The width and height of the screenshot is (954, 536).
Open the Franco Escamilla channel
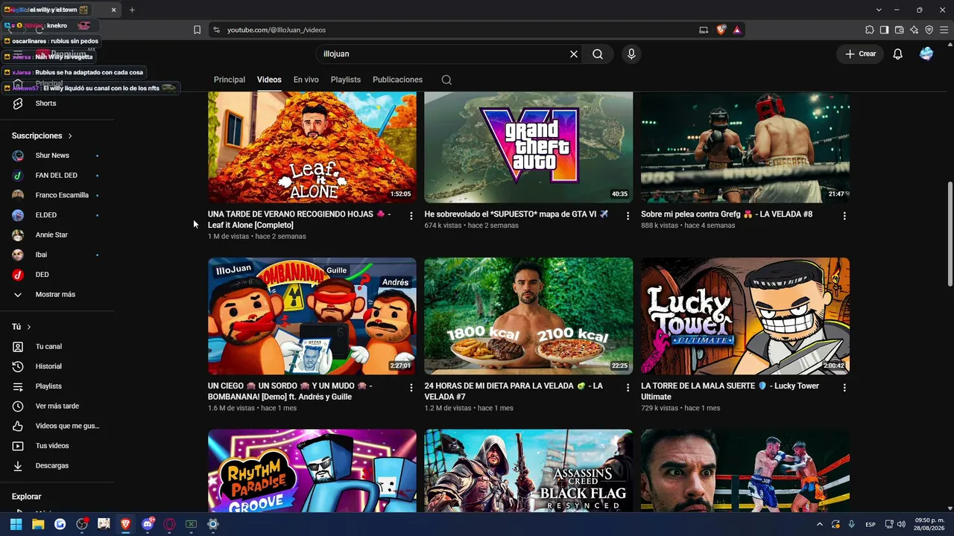[62, 195]
